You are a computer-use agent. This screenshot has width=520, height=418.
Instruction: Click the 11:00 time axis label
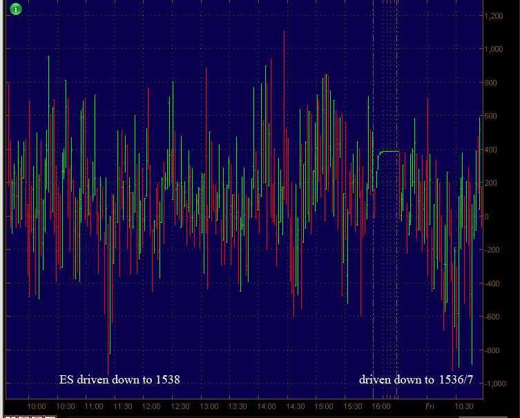click(x=94, y=406)
